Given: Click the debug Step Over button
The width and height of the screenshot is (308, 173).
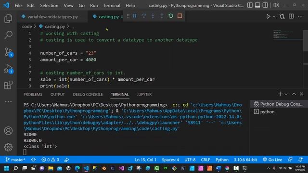Looking at the screenshot, I should 144,16.
